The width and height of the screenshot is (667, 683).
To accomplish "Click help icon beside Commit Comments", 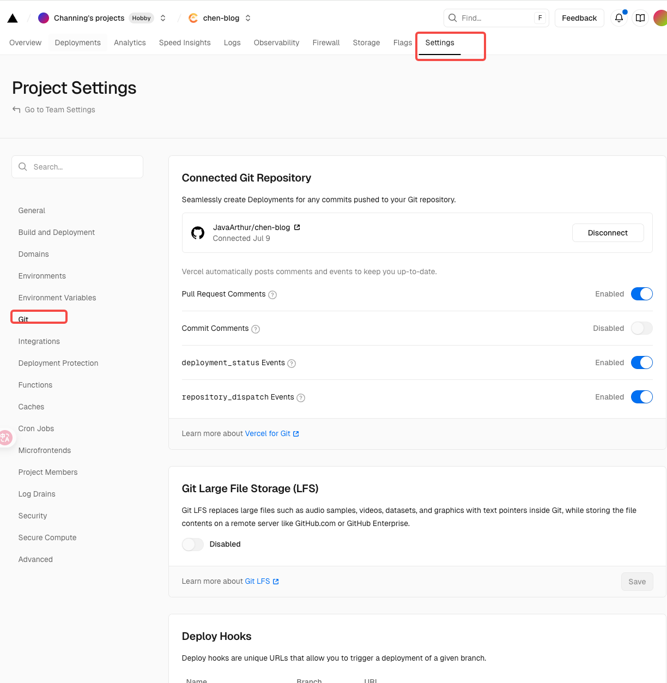I will (x=256, y=329).
